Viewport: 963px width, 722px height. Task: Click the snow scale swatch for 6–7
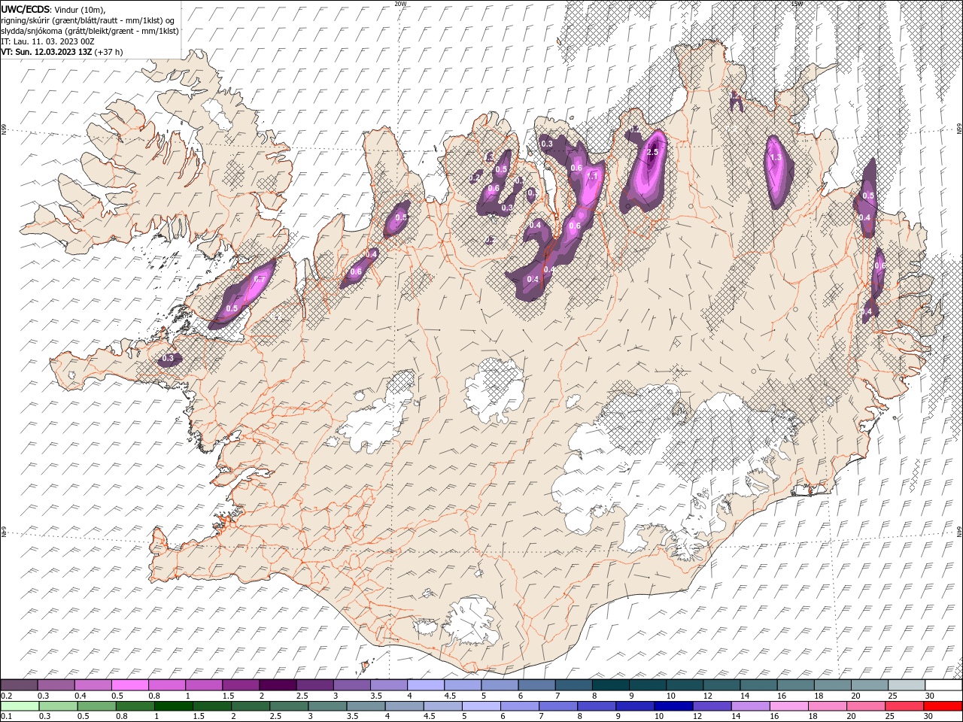click(535, 685)
